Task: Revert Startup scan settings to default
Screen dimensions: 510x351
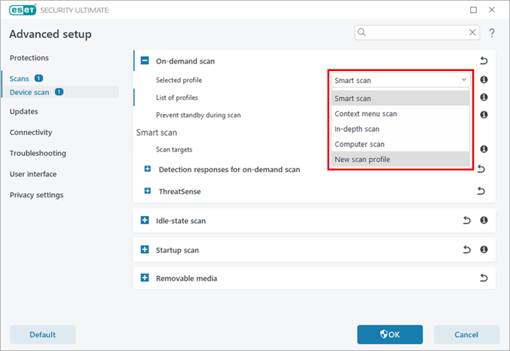Action: [467, 250]
